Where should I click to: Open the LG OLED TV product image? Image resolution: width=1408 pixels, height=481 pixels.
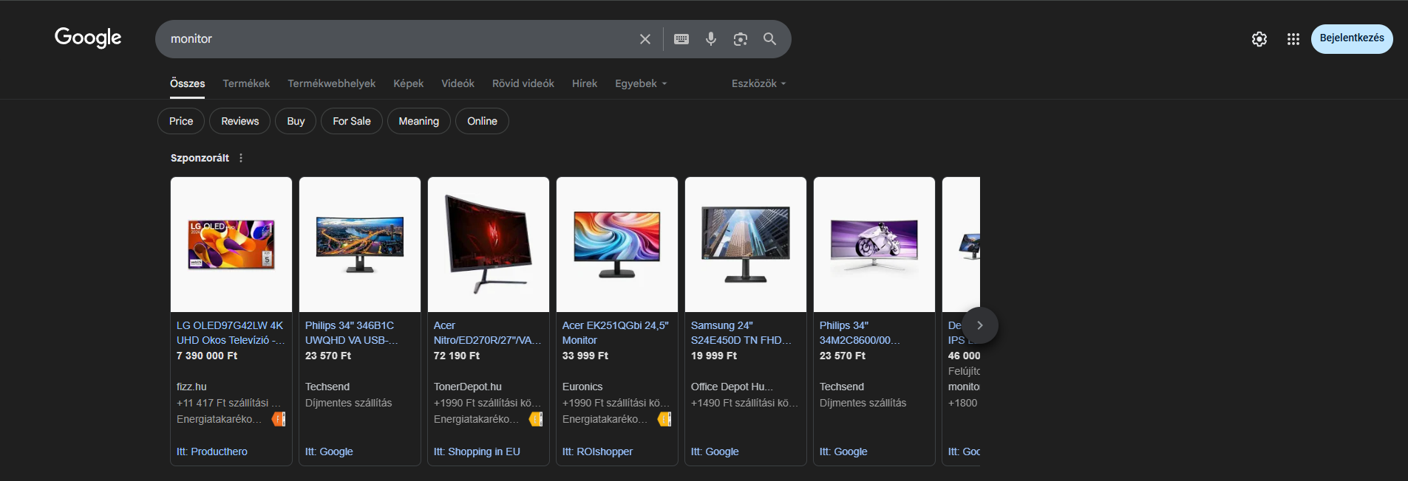[x=231, y=244]
